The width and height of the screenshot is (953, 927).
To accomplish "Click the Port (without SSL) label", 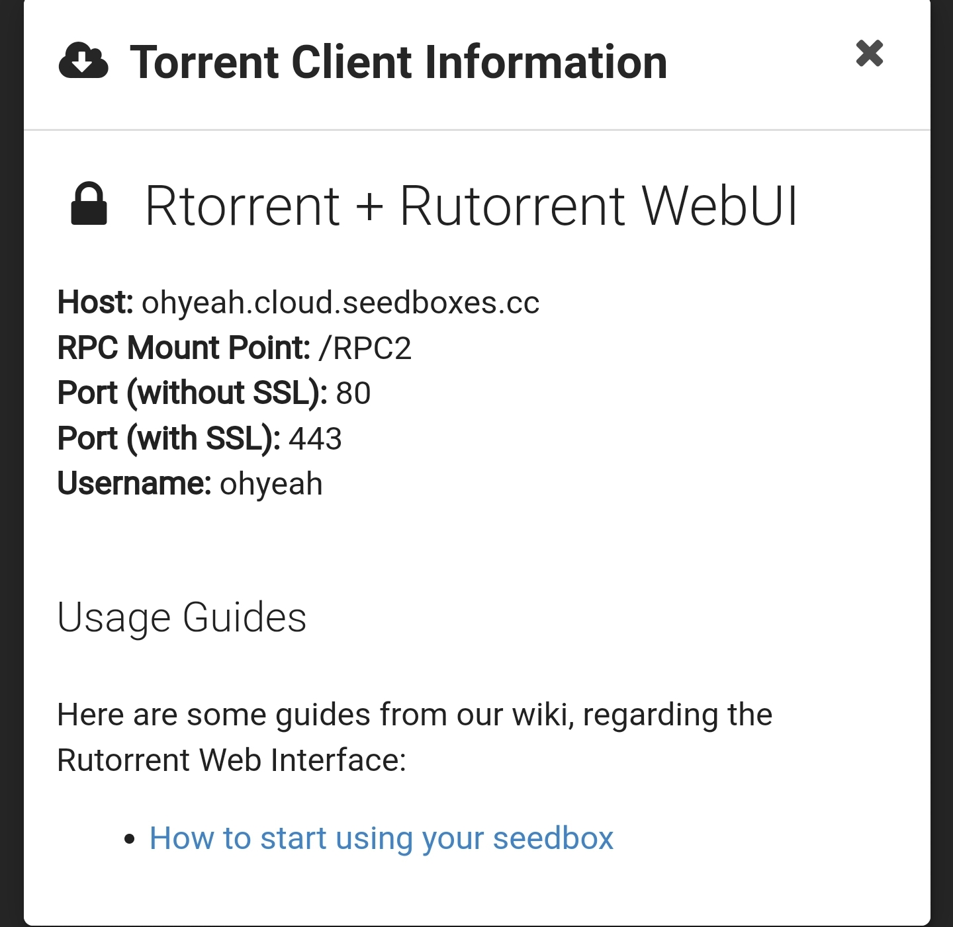I will tap(192, 393).
